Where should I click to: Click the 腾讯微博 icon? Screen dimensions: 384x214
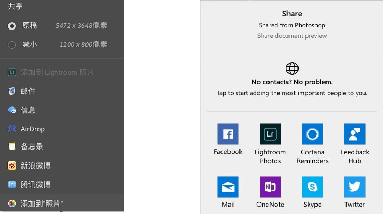click(12, 184)
